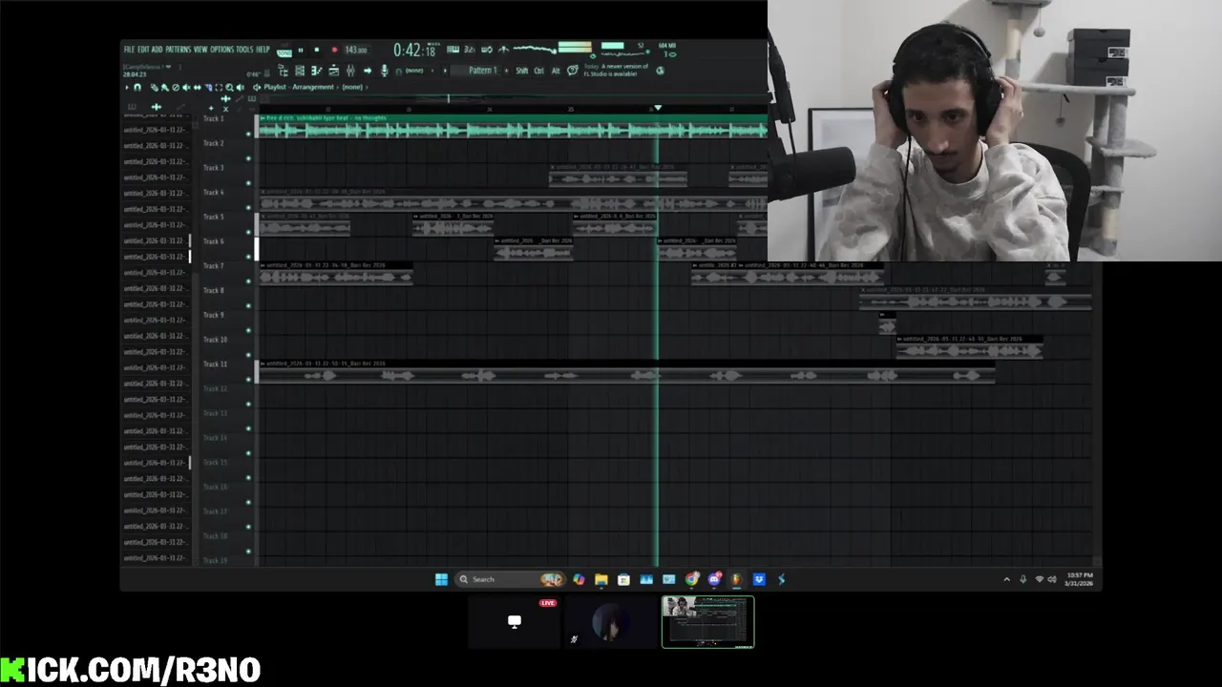Select the Mute tool

point(186,87)
